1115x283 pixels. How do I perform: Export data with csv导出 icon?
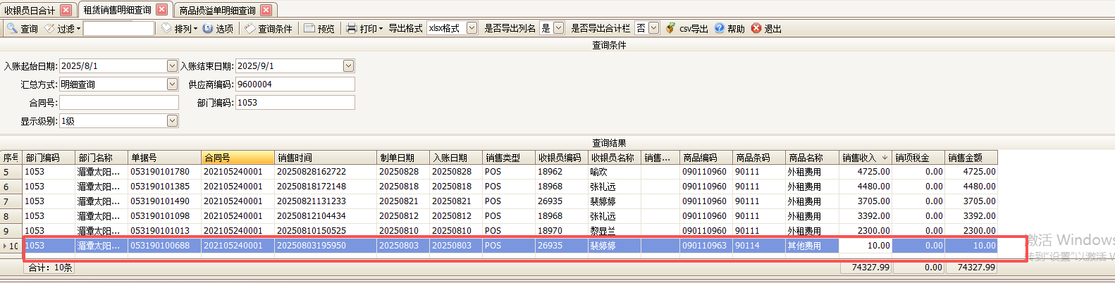[670, 28]
